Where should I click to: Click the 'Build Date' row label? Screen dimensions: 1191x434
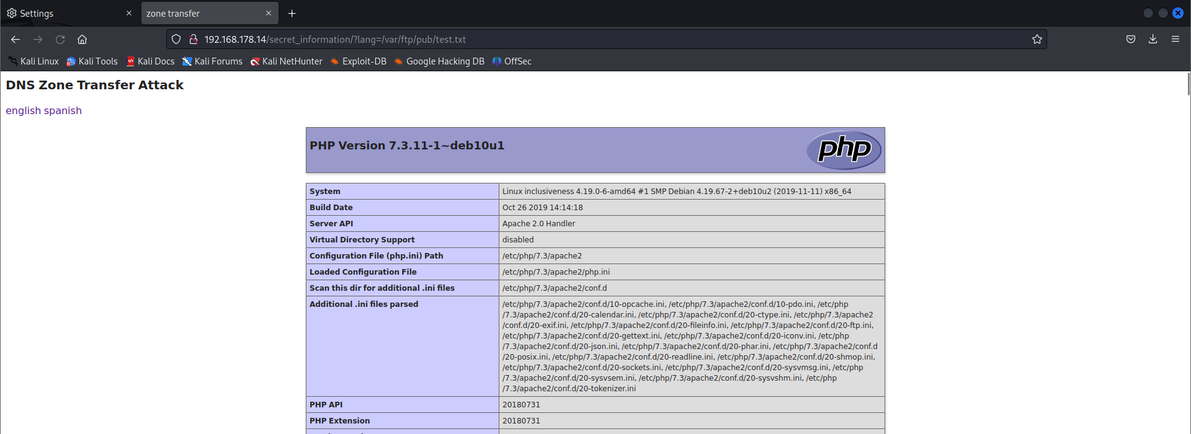(x=331, y=208)
